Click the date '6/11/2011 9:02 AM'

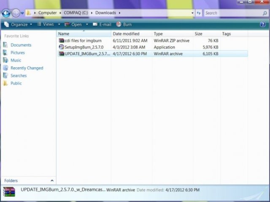130,41
